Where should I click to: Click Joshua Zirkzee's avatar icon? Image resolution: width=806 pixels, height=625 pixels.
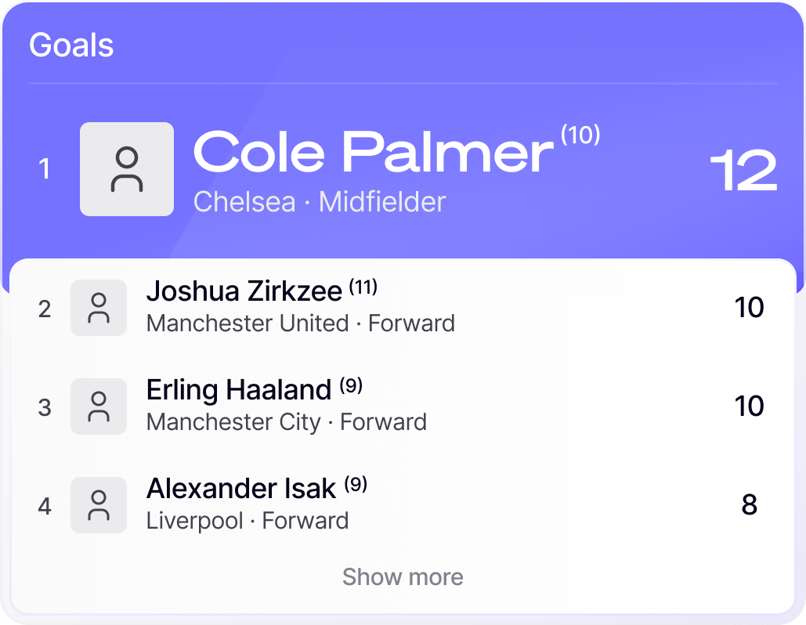(99, 308)
